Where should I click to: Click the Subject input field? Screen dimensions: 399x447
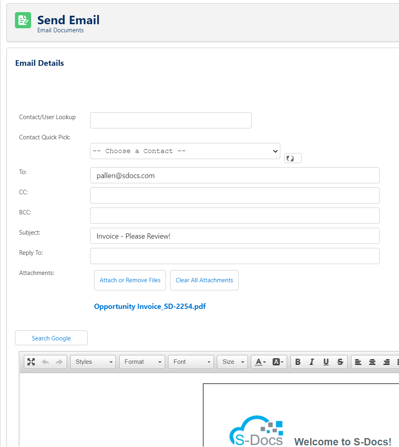pyautogui.click(x=235, y=236)
